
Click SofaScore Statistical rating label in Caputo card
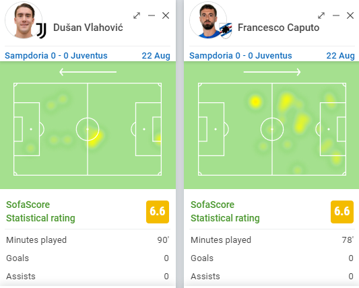pyautogui.click(x=225, y=211)
